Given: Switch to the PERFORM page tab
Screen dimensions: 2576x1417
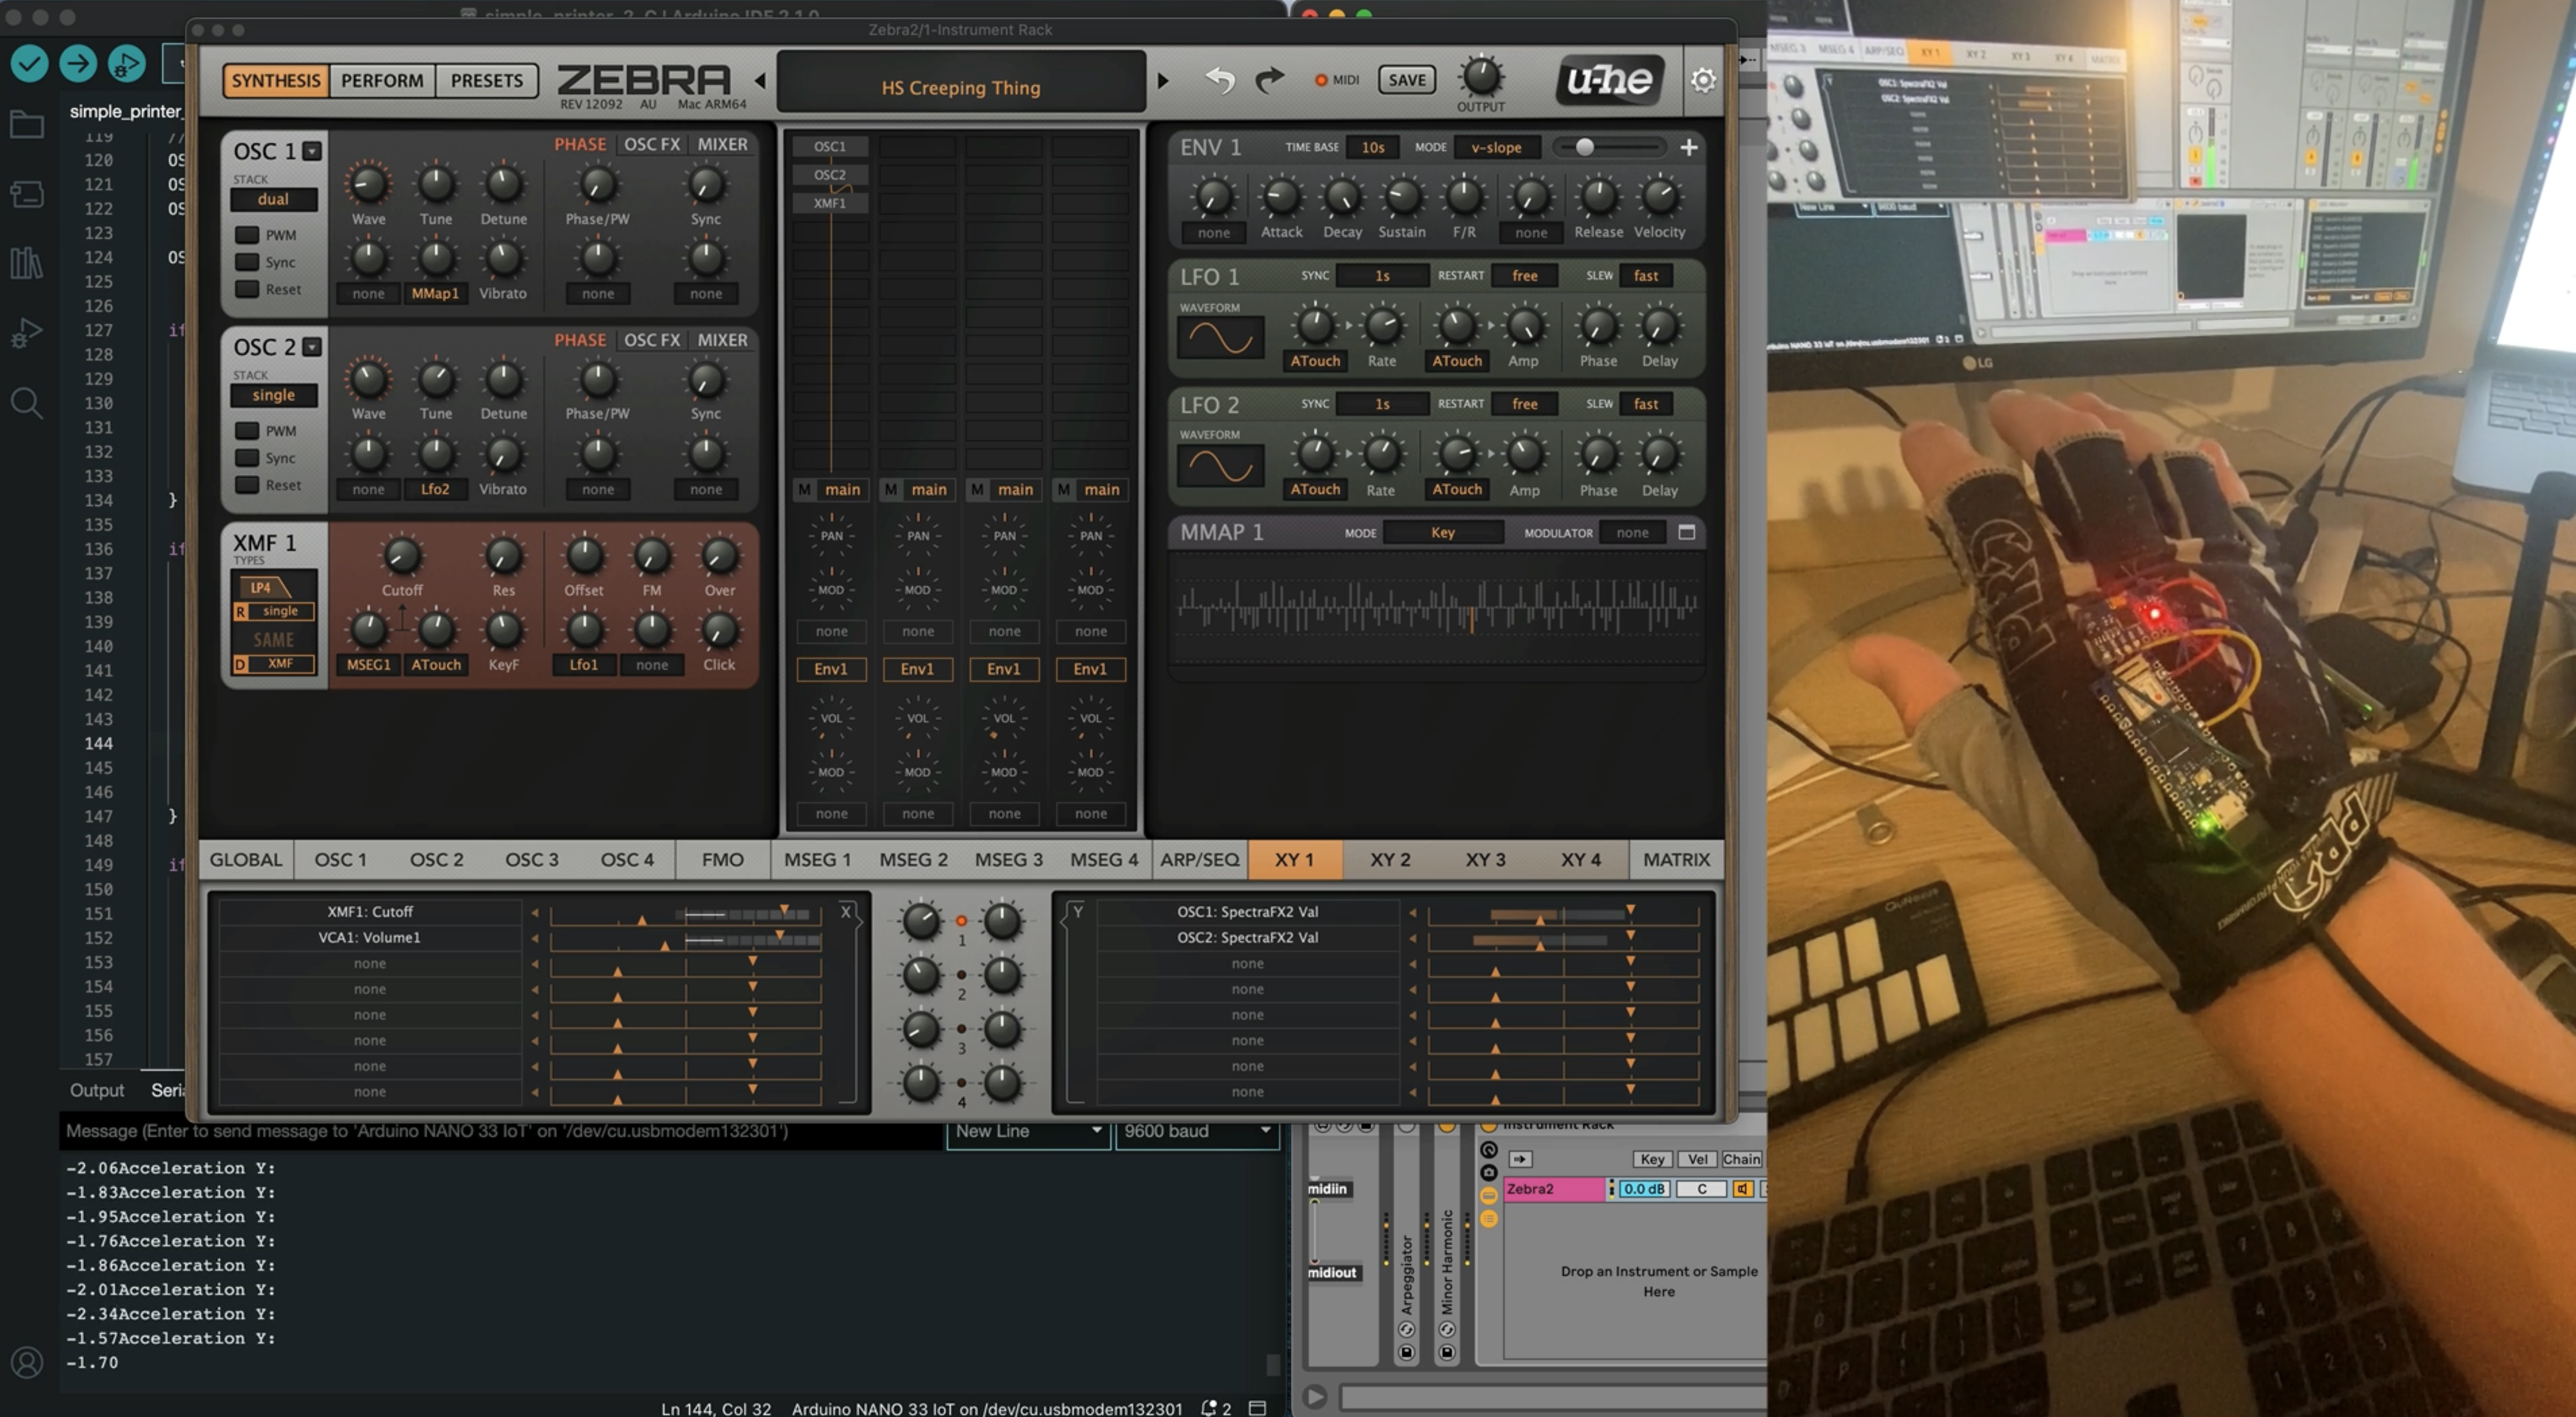Looking at the screenshot, I should pyautogui.click(x=382, y=80).
